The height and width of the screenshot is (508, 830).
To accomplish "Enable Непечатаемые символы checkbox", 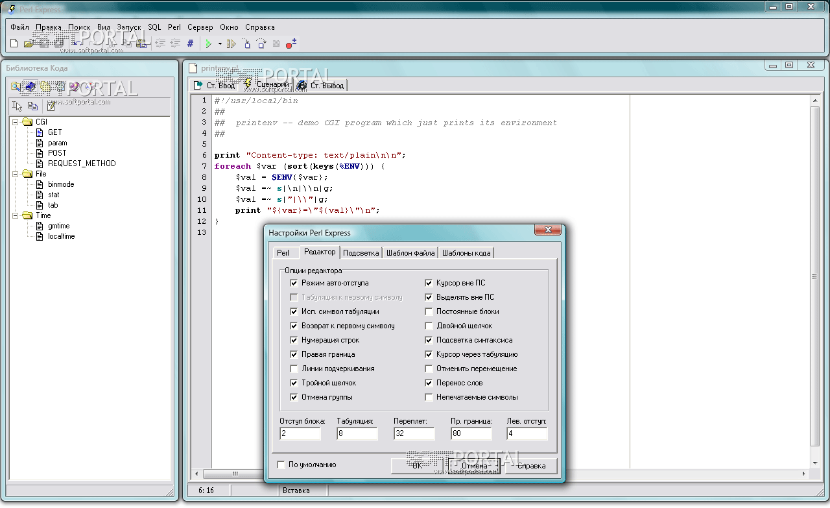I will pos(429,397).
